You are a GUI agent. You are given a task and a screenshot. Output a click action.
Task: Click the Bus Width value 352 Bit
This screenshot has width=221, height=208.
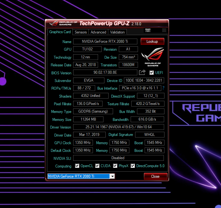[x=151, y=111]
